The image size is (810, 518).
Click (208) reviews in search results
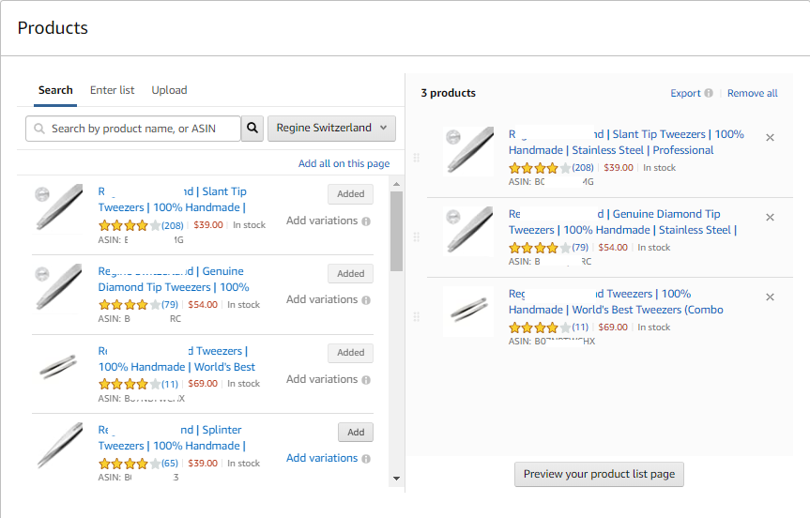tap(173, 225)
